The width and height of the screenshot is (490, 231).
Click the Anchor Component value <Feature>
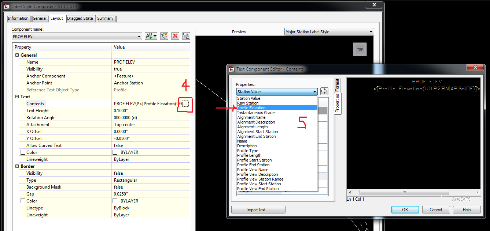[124, 76]
